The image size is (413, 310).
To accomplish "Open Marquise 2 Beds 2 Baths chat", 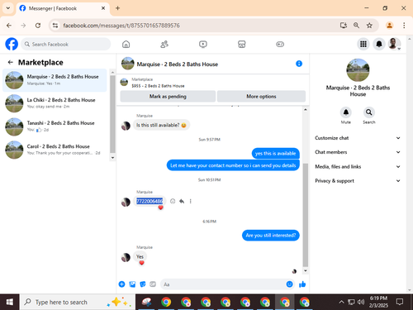I will coord(55,80).
